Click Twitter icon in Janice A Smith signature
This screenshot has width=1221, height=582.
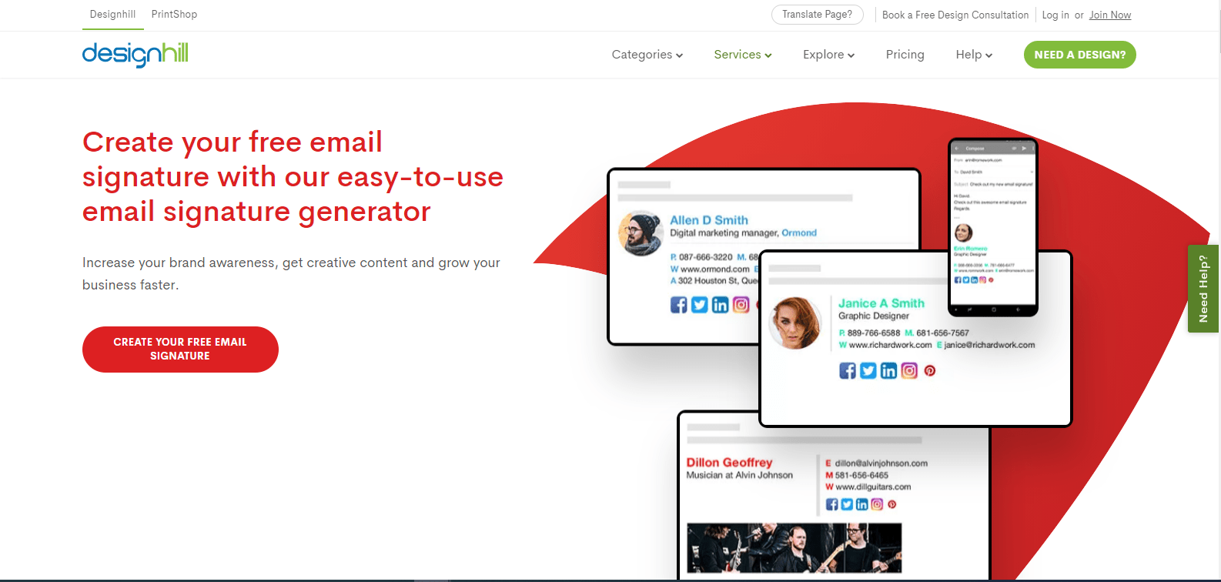coord(868,371)
